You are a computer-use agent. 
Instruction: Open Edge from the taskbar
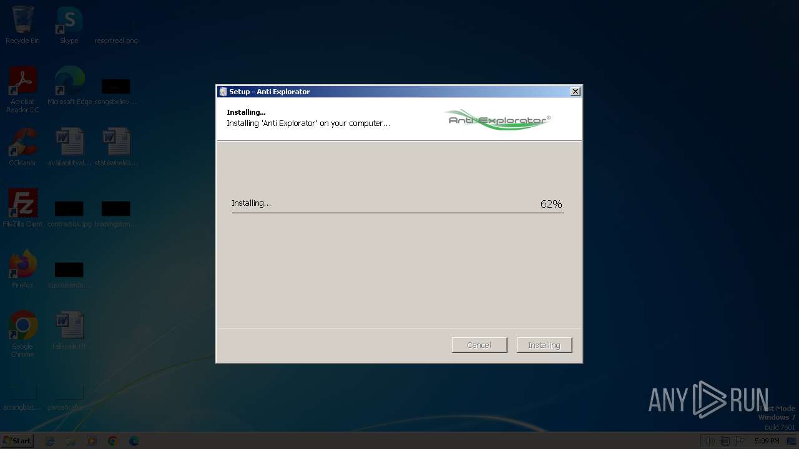pos(134,441)
